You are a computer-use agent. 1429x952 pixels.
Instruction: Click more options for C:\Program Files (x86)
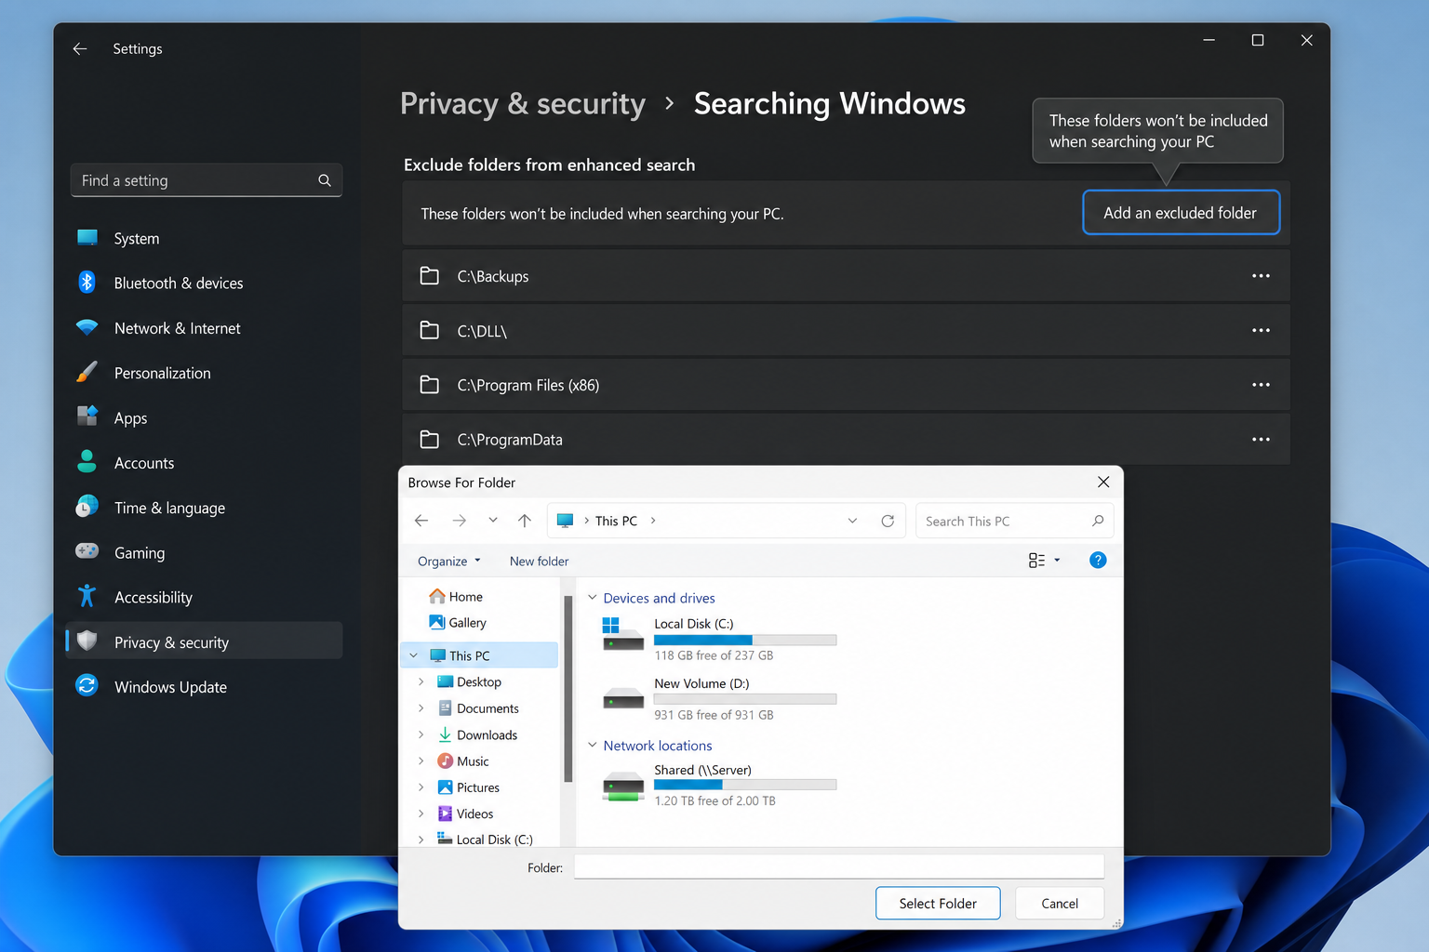point(1261,385)
